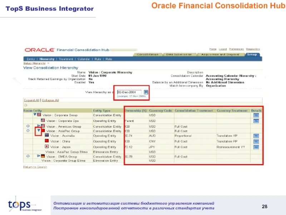Click the Proportional treatment cell
Viewport: 286px width, 215px height.
point(183,136)
